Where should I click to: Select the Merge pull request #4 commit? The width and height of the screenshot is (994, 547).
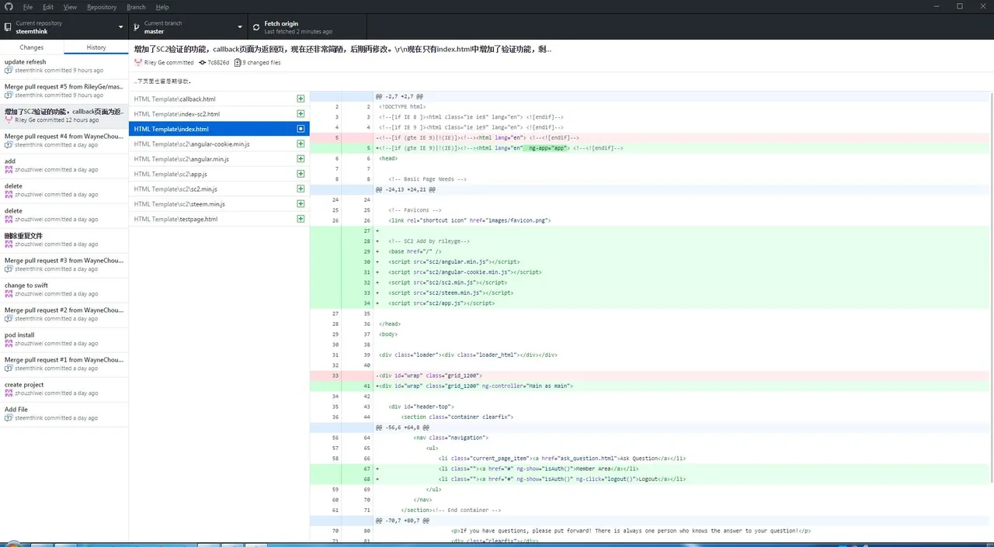[64, 141]
